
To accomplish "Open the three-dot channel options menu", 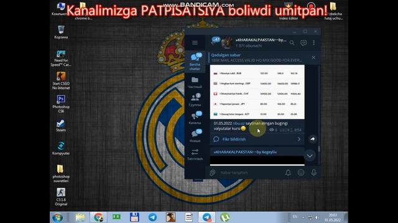I will tap(314, 43).
